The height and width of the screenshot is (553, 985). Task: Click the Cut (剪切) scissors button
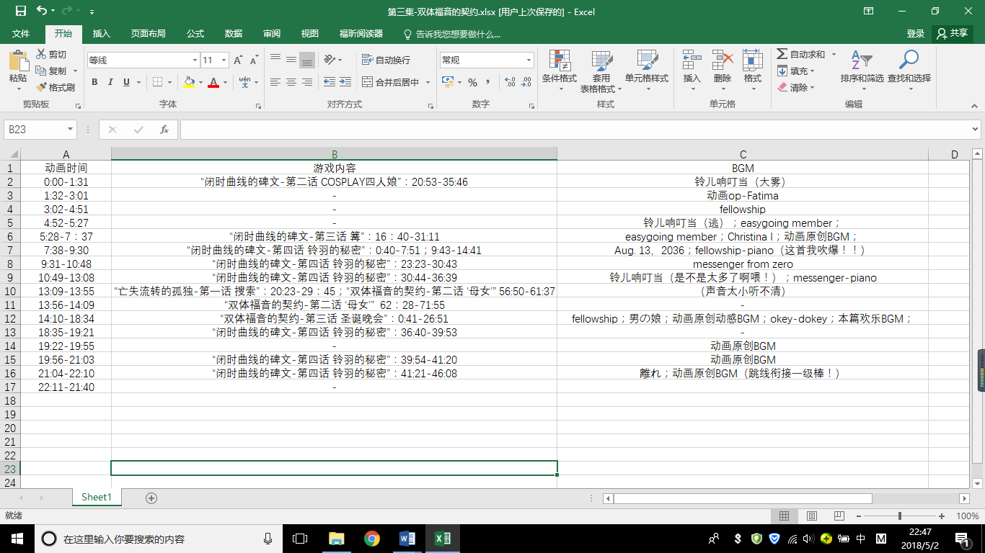51,55
